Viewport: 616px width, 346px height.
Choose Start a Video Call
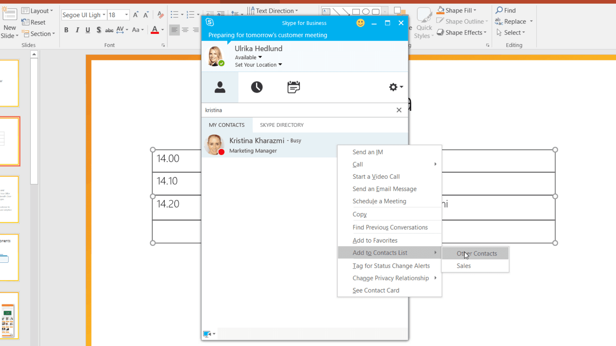click(376, 177)
